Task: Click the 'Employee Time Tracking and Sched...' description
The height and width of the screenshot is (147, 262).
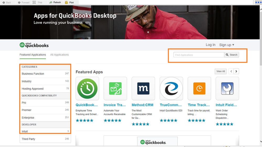Action: (x=87, y=112)
